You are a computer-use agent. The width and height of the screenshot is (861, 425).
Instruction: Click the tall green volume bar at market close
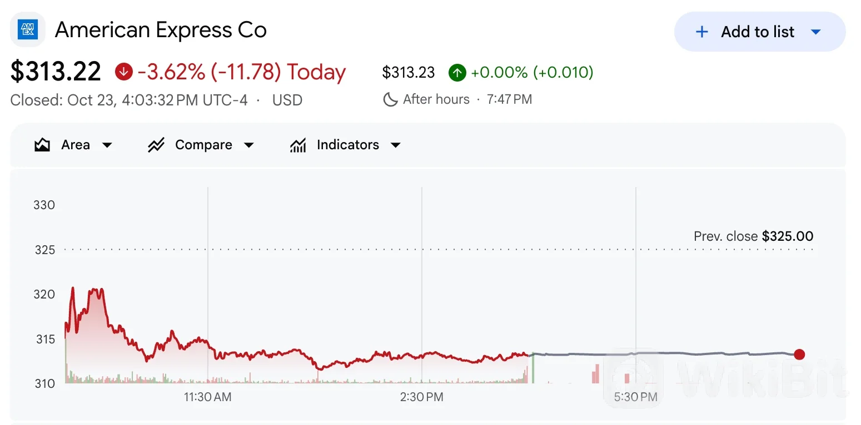pos(533,368)
